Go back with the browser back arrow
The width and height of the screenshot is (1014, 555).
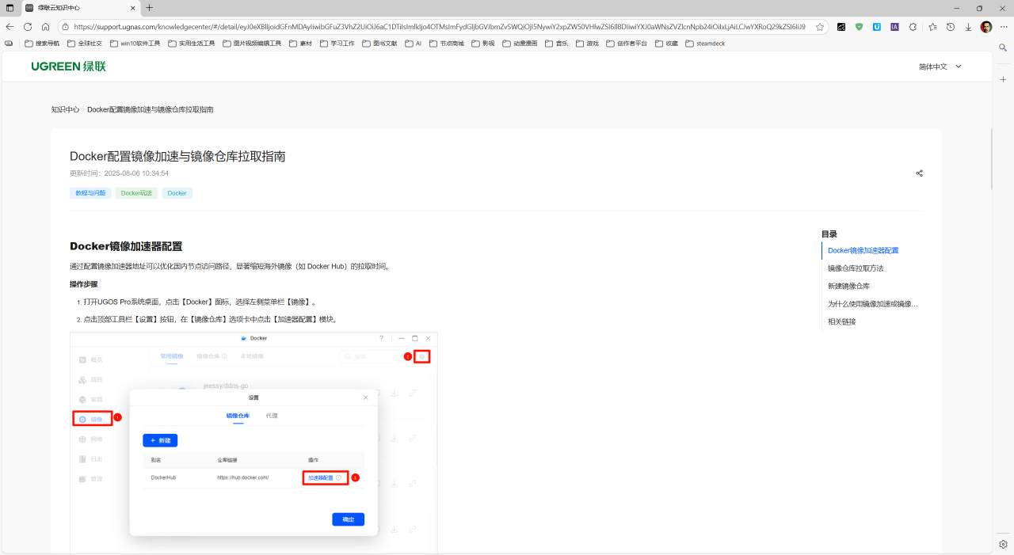click(x=10, y=26)
